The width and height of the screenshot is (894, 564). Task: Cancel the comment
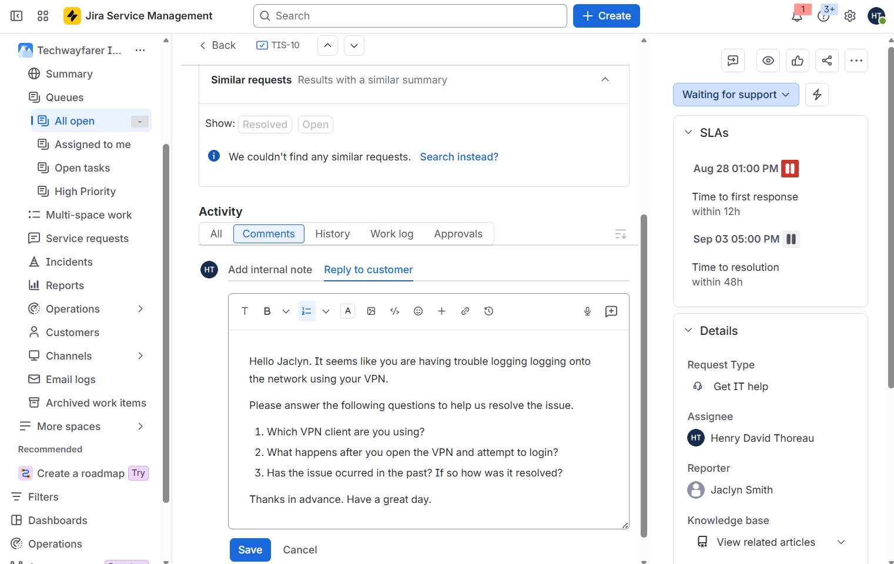tap(300, 550)
